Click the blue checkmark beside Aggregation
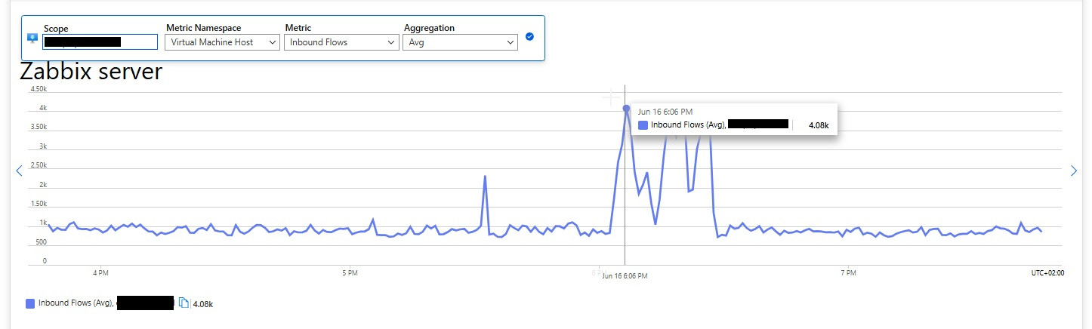 [x=529, y=36]
